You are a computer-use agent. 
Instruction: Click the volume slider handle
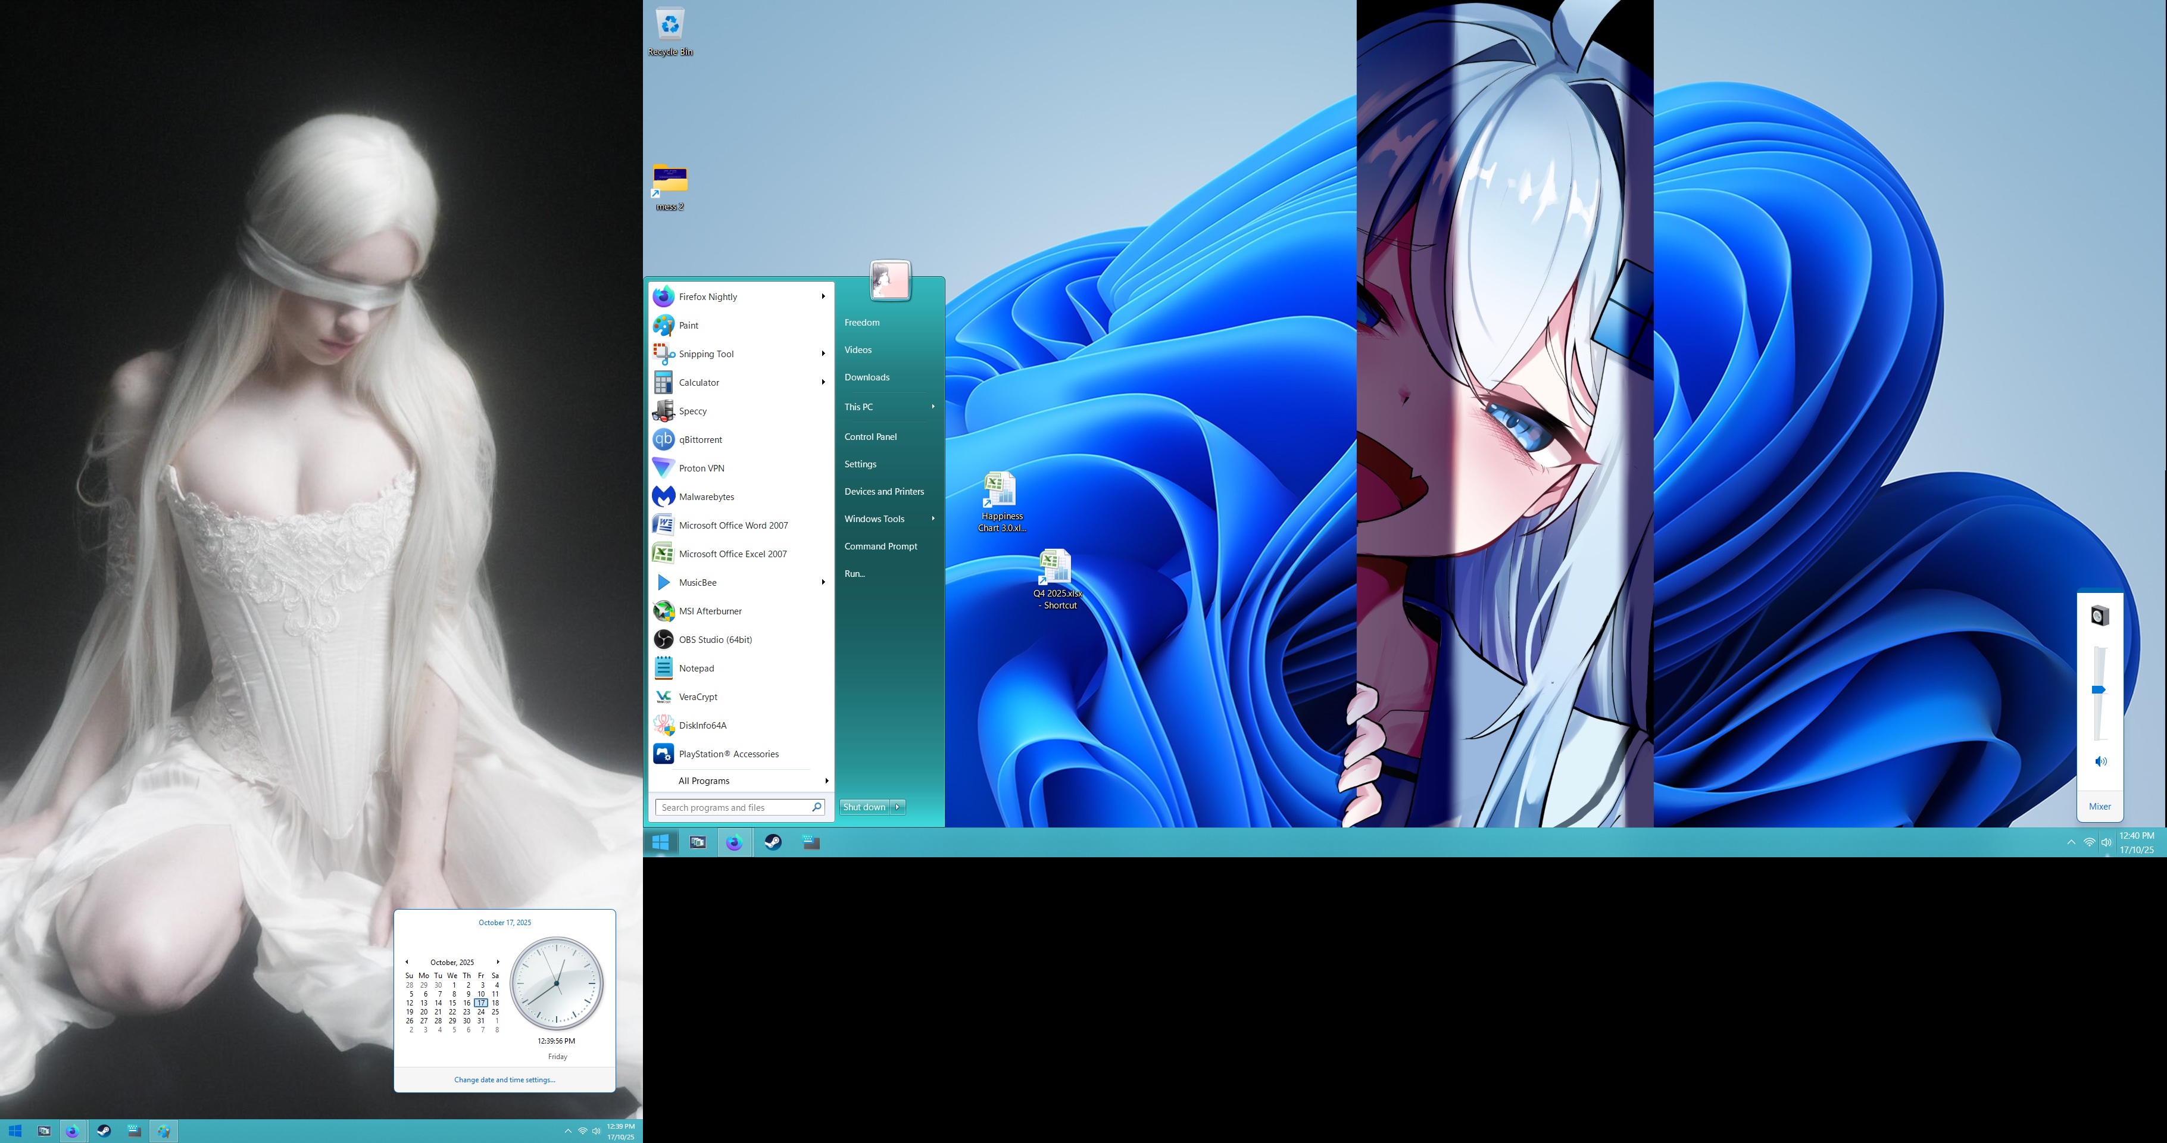pos(2098,689)
